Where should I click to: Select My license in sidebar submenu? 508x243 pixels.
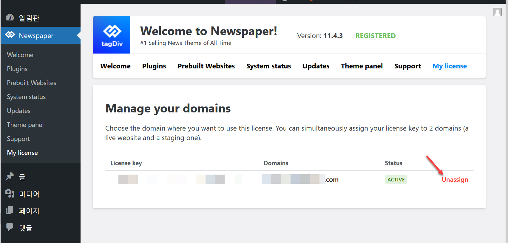[22, 153]
